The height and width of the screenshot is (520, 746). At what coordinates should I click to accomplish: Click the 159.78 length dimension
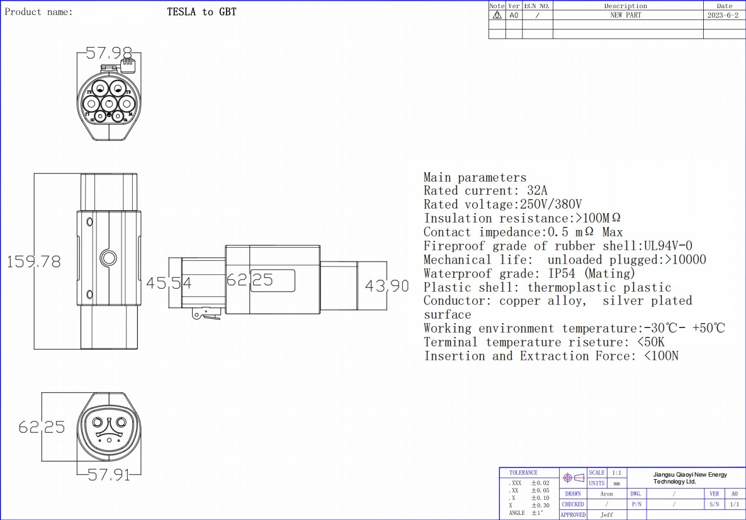click(x=34, y=262)
